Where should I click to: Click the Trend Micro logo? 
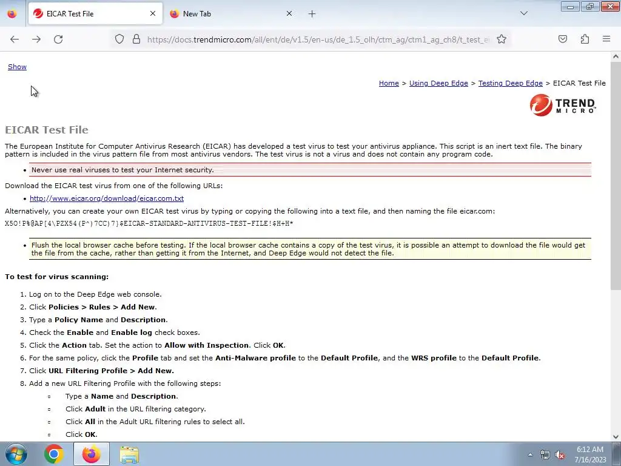[562, 106]
